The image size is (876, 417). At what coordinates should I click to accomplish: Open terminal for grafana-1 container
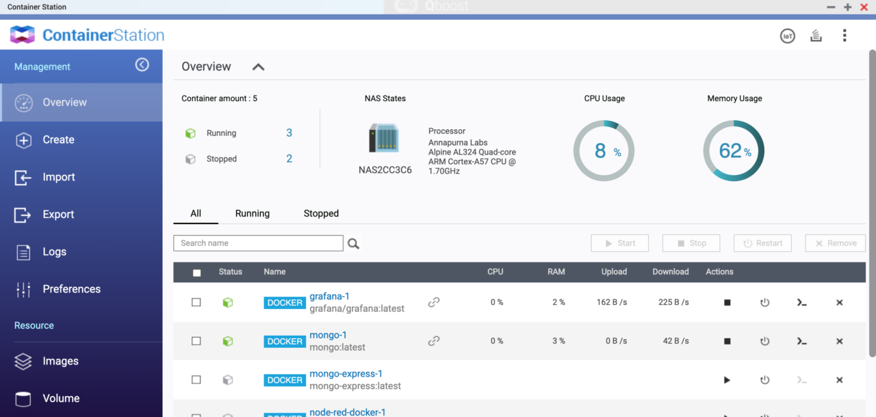(x=802, y=302)
